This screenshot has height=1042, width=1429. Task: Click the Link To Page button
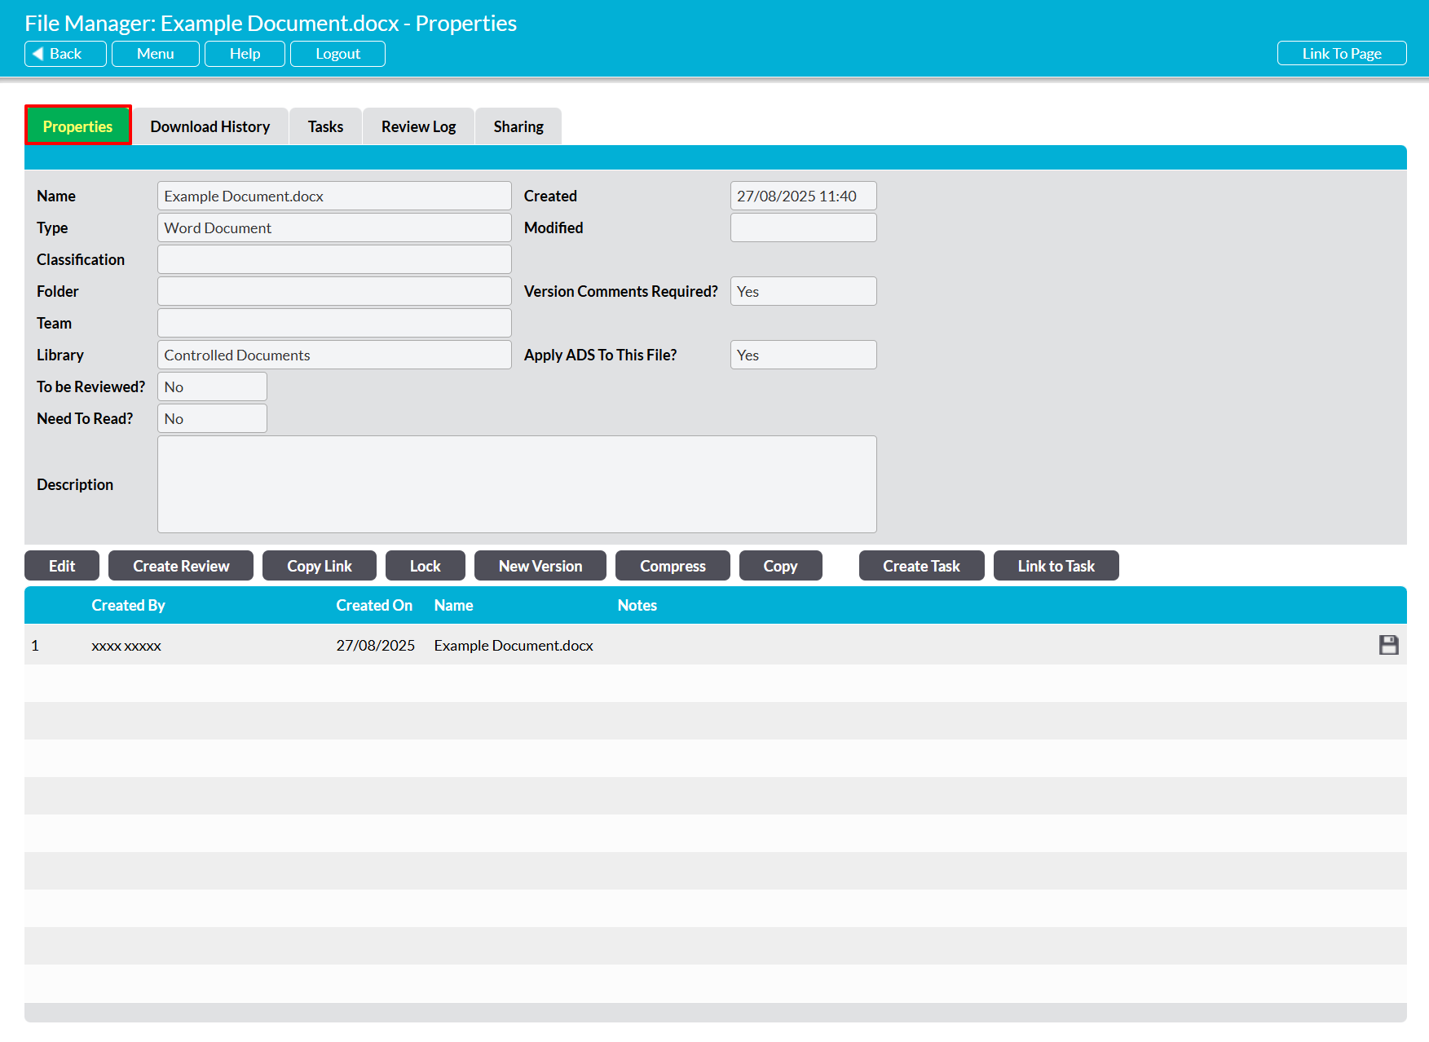tap(1341, 54)
